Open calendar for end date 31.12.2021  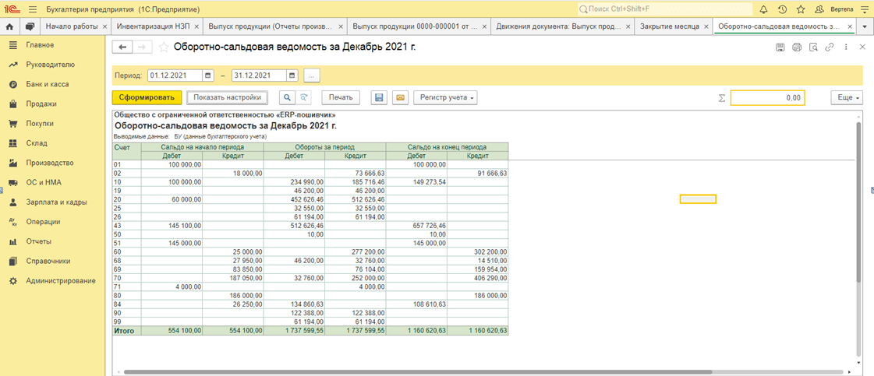pyautogui.click(x=292, y=75)
